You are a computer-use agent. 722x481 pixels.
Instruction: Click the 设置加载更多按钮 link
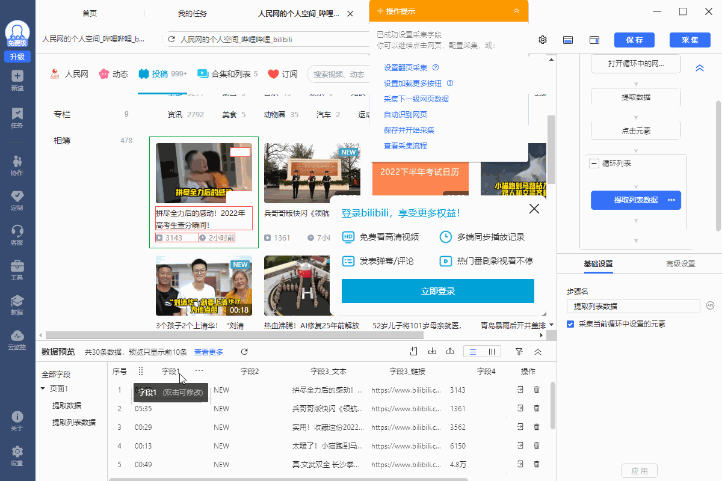coord(413,83)
